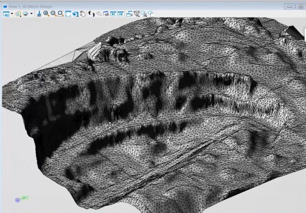Go forward with View Next arrow

121,14
